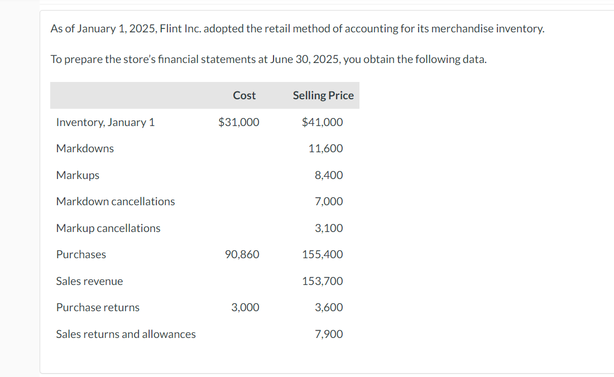Select the Markups row label
This screenshot has width=614, height=377.
click(78, 175)
